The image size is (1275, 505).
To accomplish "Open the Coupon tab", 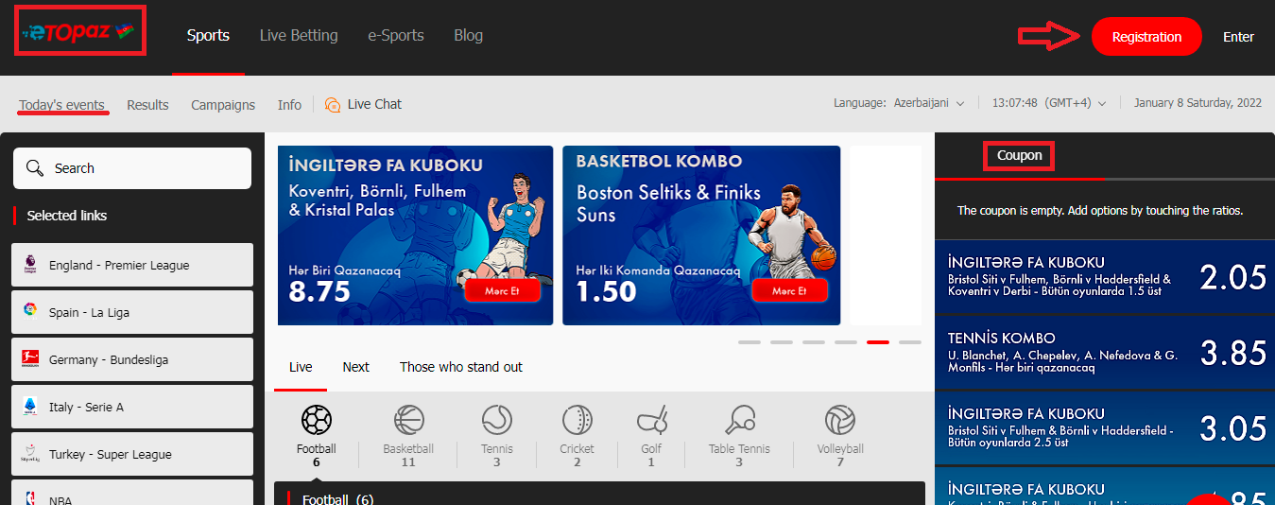I will click(x=1020, y=156).
